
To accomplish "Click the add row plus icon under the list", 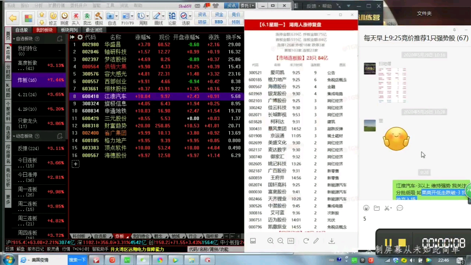I will [75, 164].
